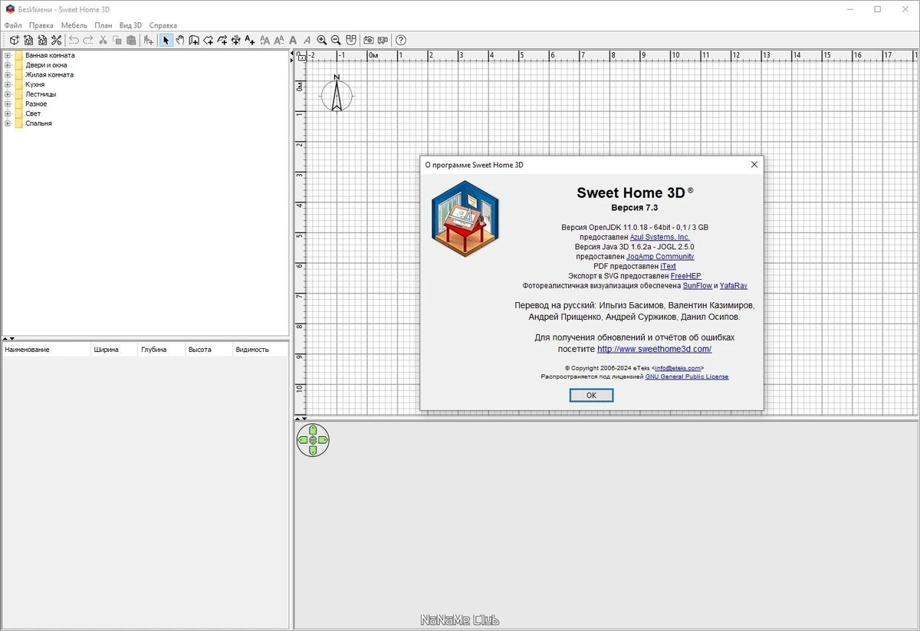The height and width of the screenshot is (631, 920).
Task: Click the info@eteks.com email link
Action: click(677, 368)
